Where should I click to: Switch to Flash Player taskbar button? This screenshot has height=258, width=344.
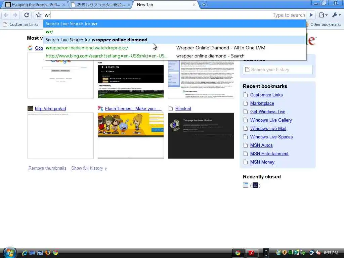pyautogui.click(x=251, y=253)
